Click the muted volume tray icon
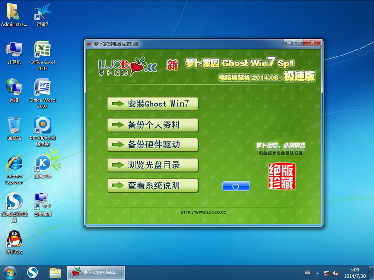This screenshot has height=280, width=374. click(335, 273)
